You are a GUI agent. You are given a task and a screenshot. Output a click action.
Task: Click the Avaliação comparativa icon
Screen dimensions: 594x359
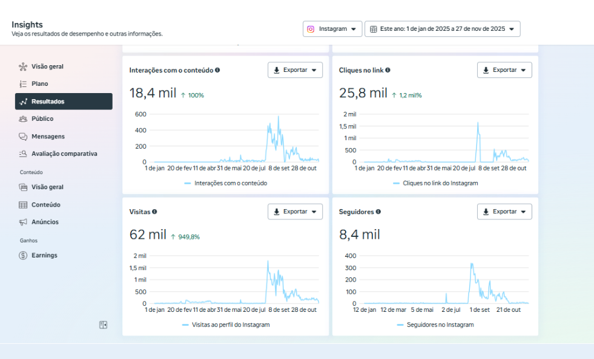[x=23, y=154]
